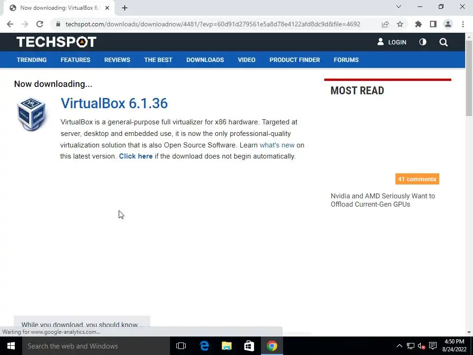Open the TRENDING menu item

point(32,60)
